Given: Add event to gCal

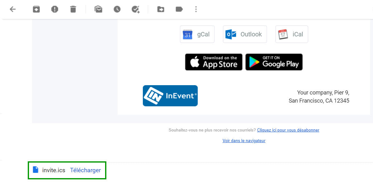Looking at the screenshot, I should click(197, 34).
